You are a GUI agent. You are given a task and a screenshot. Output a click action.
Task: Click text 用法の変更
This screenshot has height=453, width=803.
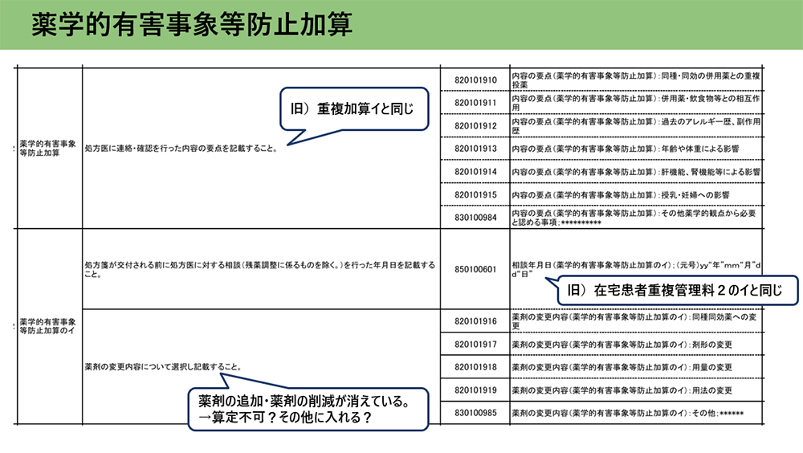click(712, 390)
